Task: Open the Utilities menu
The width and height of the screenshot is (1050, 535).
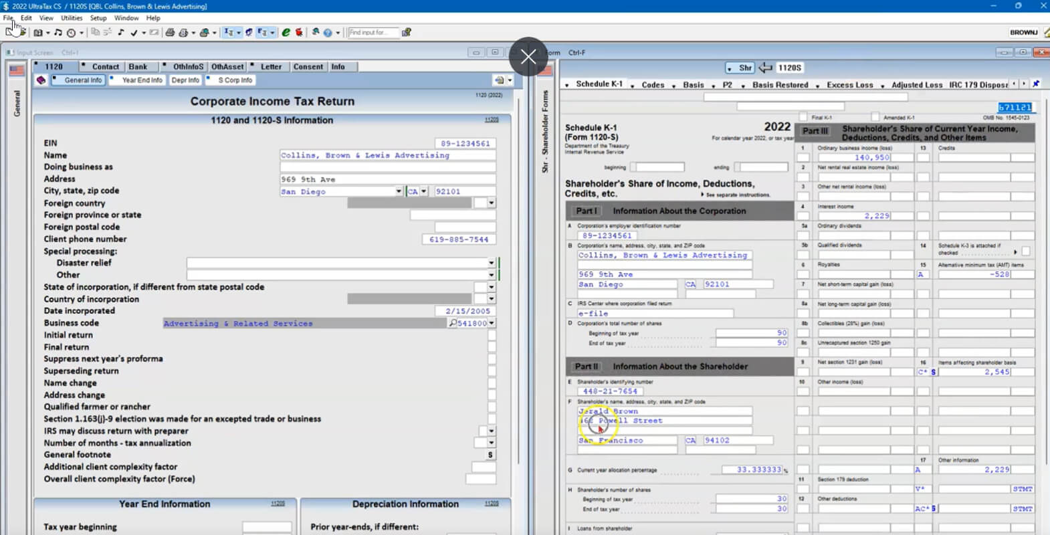Action: (72, 18)
